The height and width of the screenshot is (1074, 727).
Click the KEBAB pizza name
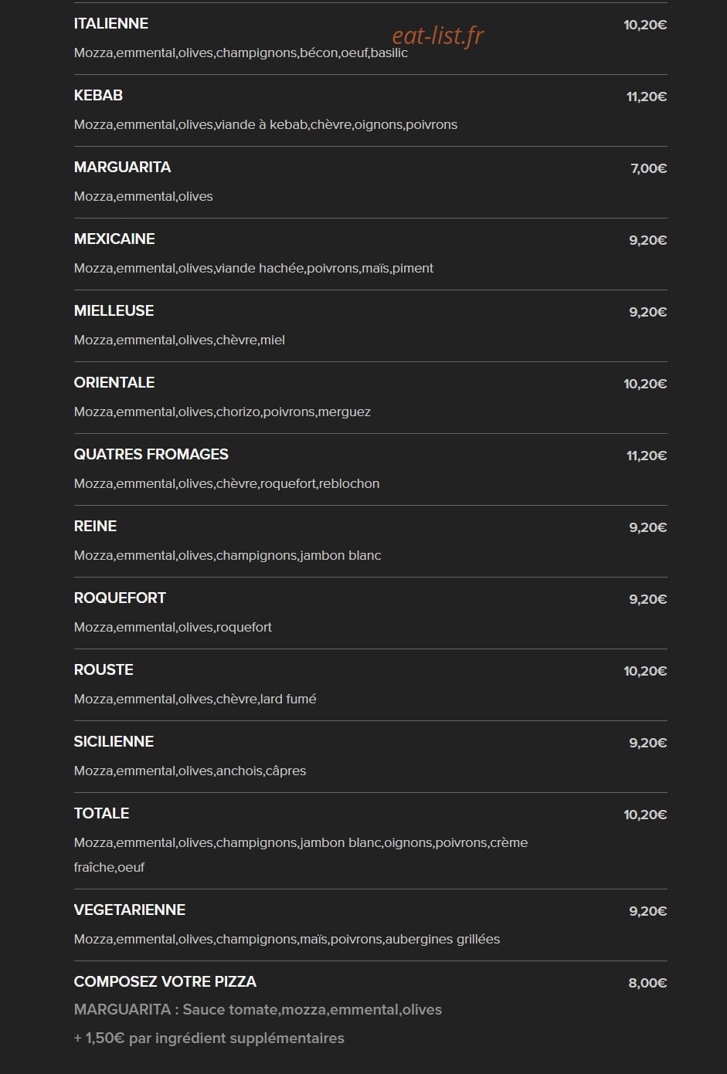[98, 96]
